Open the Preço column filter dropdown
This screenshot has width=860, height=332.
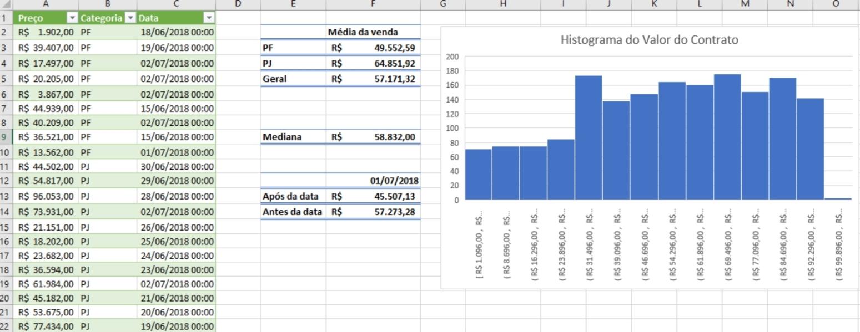72,18
